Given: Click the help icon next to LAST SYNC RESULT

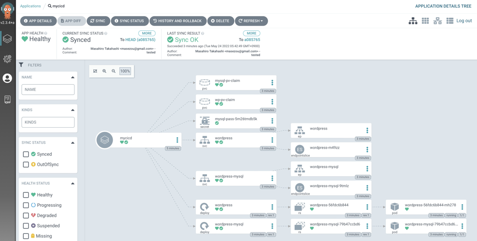Looking at the screenshot, I should coord(203,33).
